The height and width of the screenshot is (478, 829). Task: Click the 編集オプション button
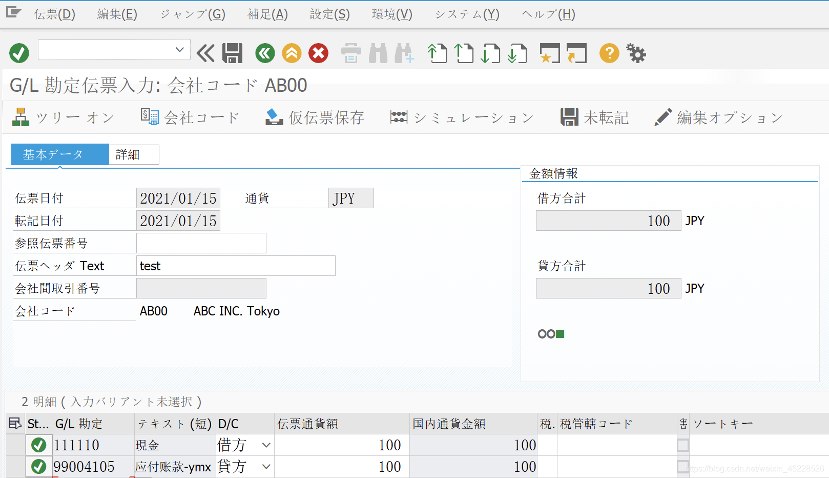pyautogui.click(x=719, y=117)
